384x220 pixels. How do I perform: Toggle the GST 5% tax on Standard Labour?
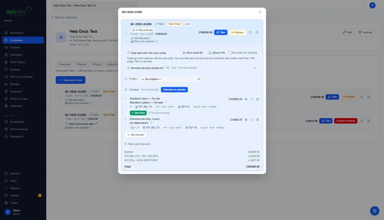[197, 107]
